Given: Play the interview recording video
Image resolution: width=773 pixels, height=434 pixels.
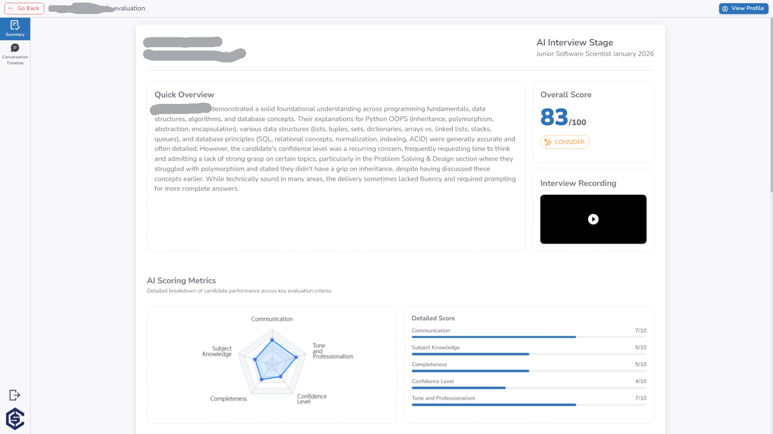Looking at the screenshot, I should [593, 219].
